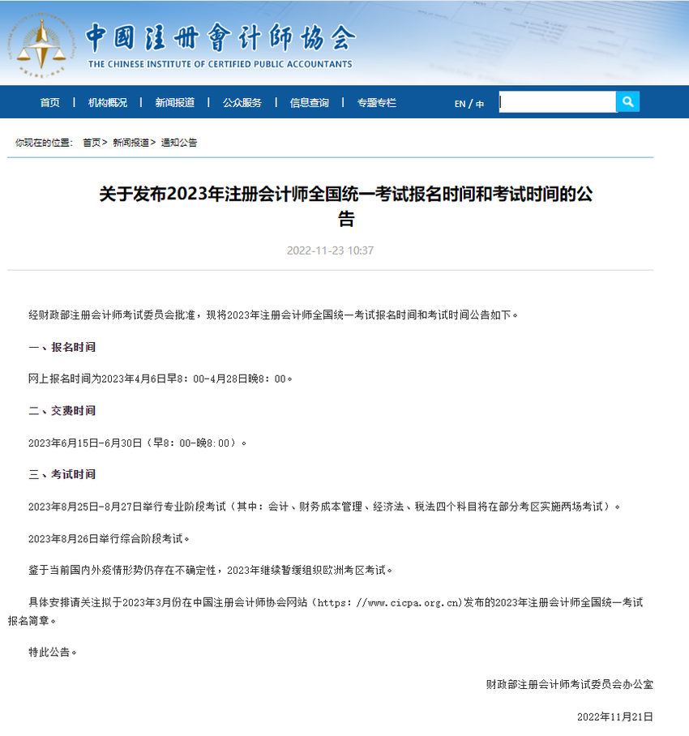Screen dimensions: 689x736
Task: Open the 专题专栏 menu item
Action: pos(376,103)
